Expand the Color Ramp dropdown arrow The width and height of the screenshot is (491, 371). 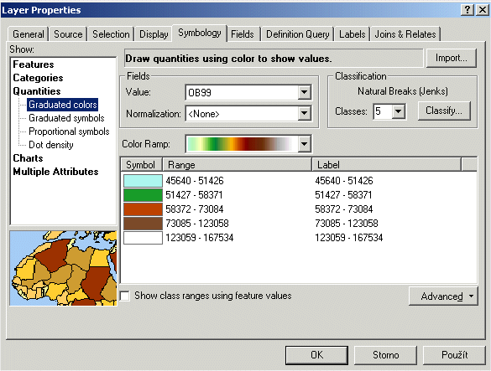[304, 144]
